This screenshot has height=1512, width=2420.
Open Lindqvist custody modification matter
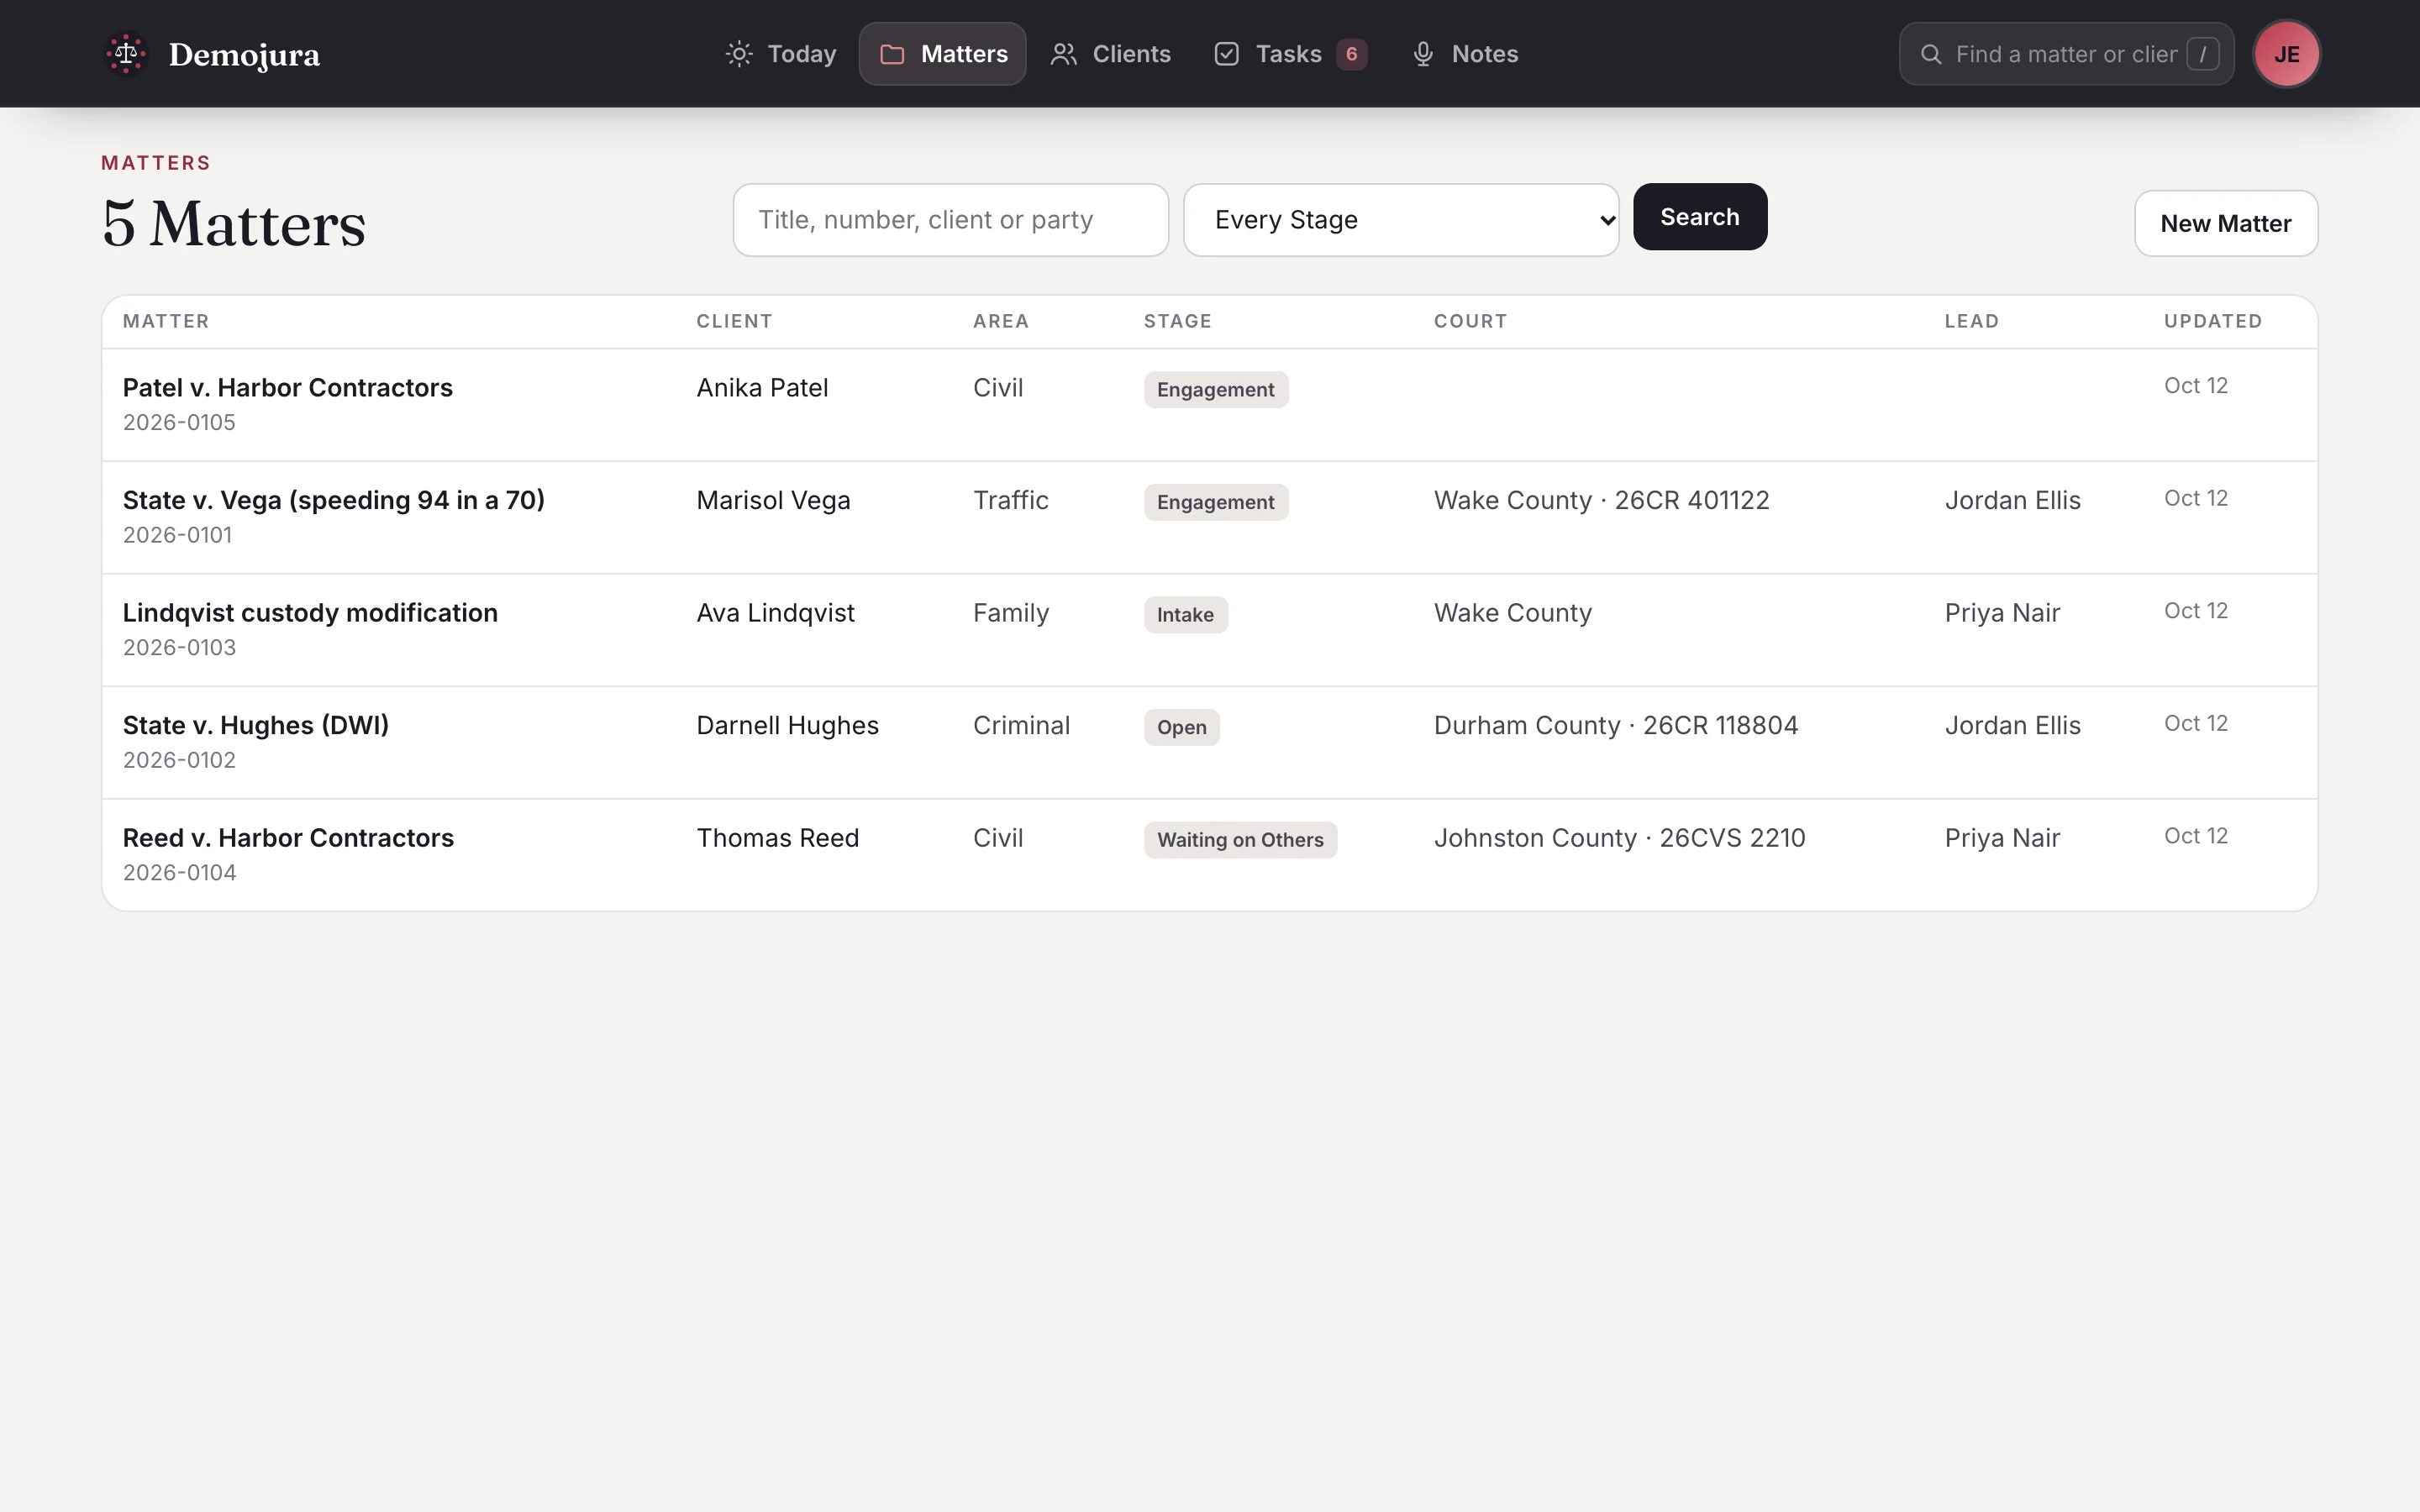click(x=310, y=613)
